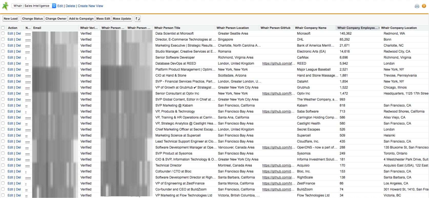Open GitHub link in the OpenDNS row
Screen dimensions: 429x198
point(279,147)
